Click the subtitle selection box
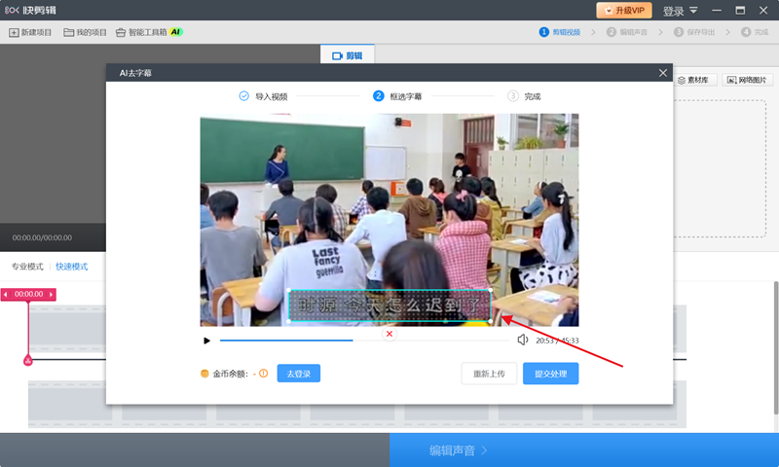This screenshot has width=779, height=467. coord(389,305)
